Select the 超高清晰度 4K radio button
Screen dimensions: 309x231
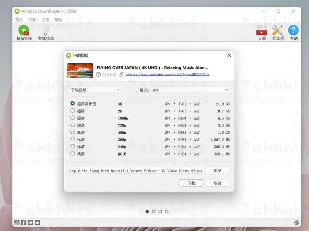tap(72, 103)
